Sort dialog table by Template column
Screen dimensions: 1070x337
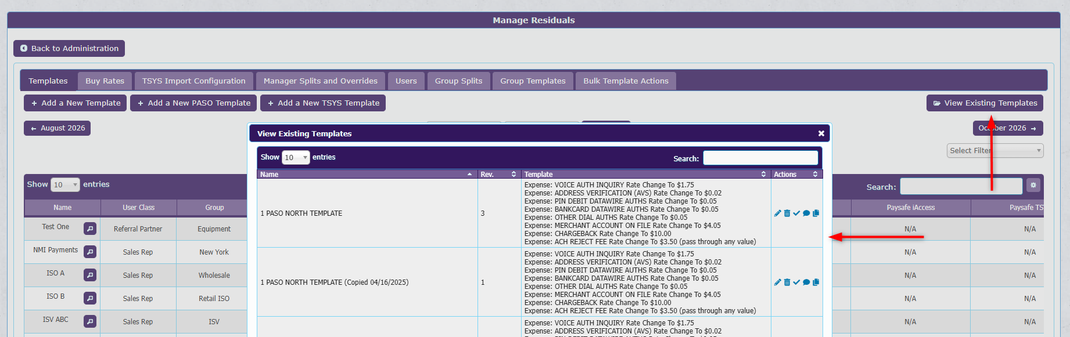[x=646, y=174]
